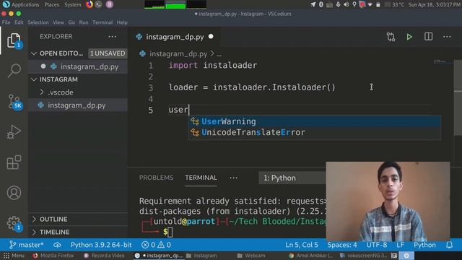Close unsaved instagram_dp.py dot in Open Editors

43,66
